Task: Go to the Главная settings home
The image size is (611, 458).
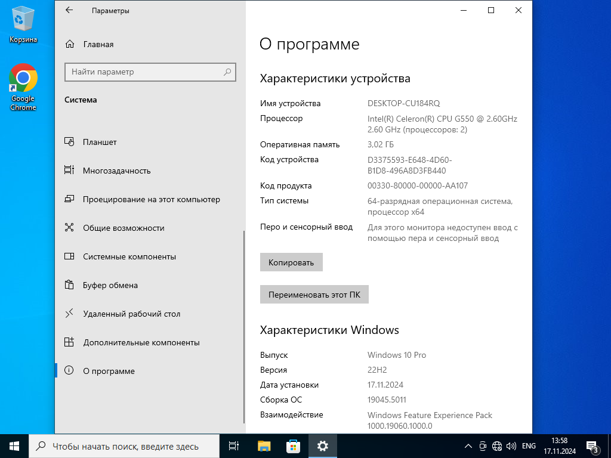Action: coord(150,44)
